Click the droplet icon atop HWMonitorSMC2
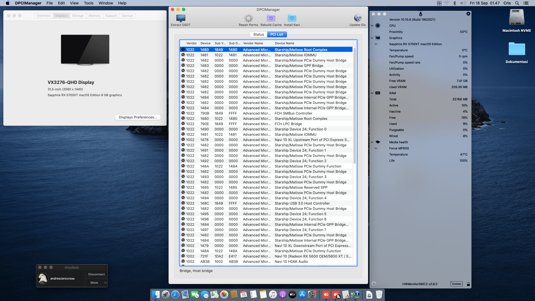Image resolution: width=535 pixels, height=301 pixels. click(x=420, y=14)
